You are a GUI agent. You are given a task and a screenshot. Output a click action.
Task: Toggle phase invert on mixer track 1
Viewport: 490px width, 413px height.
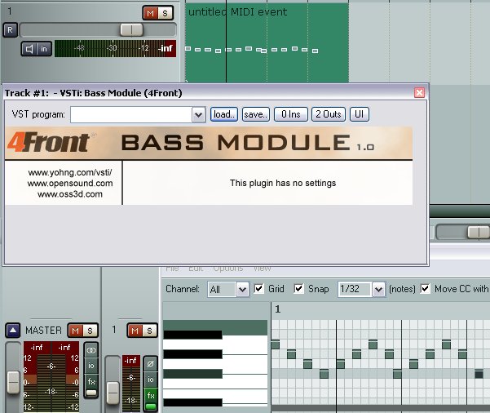150,363
